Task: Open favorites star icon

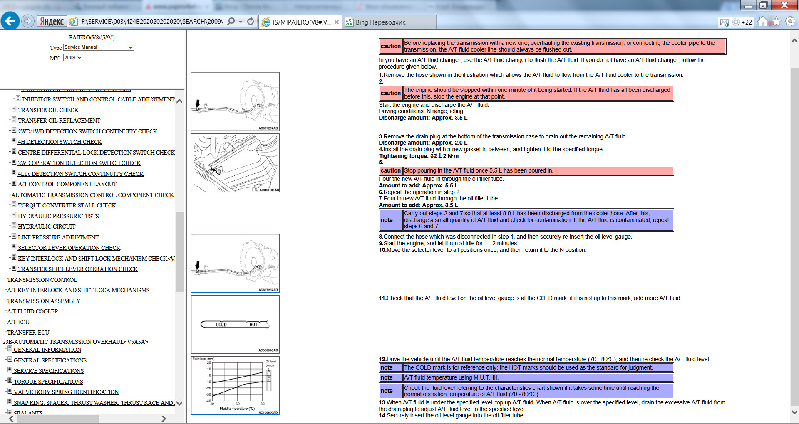Action: pyautogui.click(x=776, y=22)
